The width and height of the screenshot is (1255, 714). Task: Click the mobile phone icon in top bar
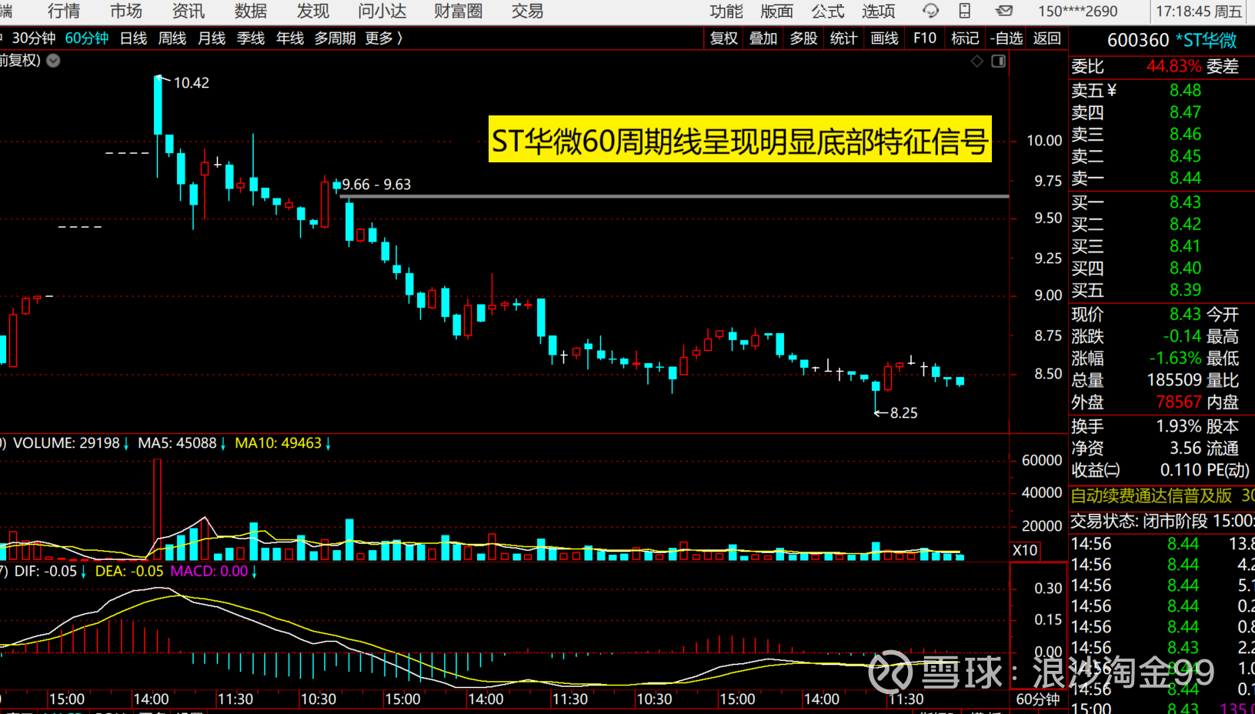pyautogui.click(x=965, y=11)
